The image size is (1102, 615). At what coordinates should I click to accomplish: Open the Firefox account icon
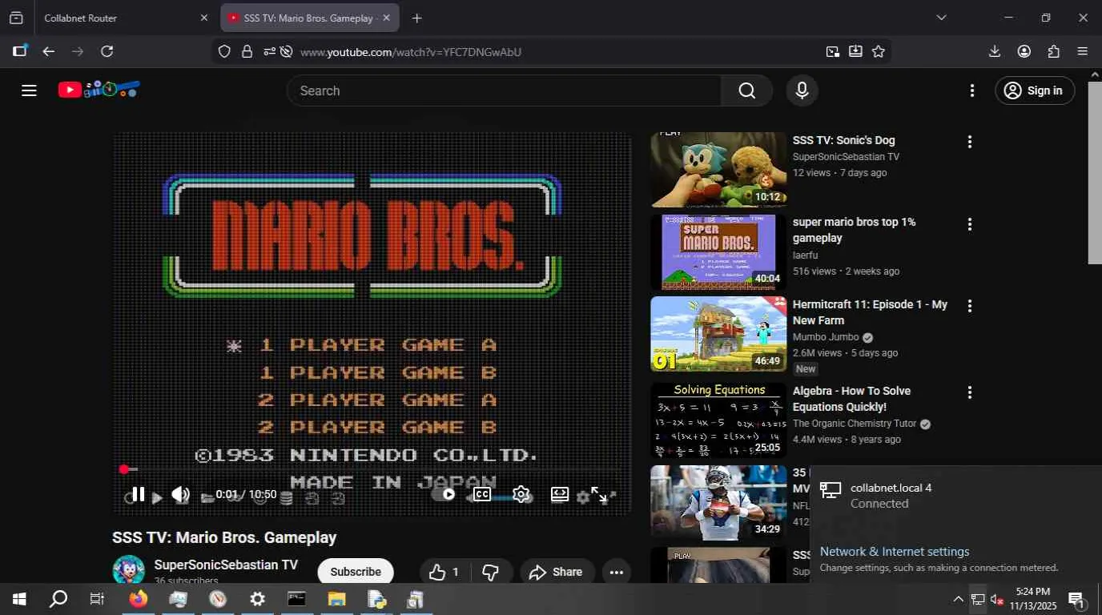1024,51
